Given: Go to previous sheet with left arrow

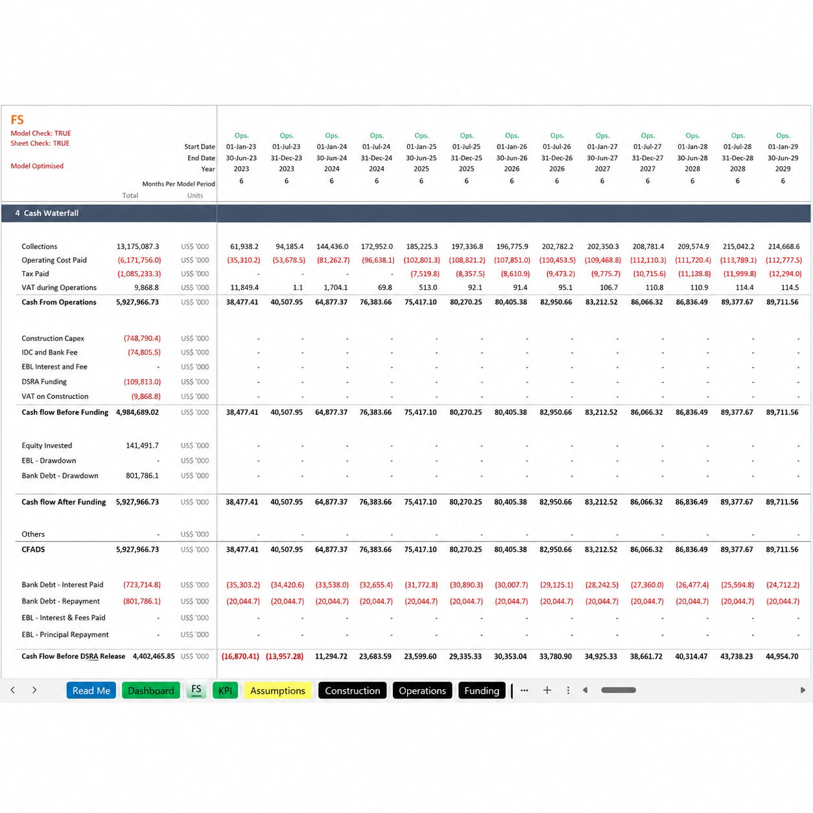Looking at the screenshot, I should click(x=13, y=690).
